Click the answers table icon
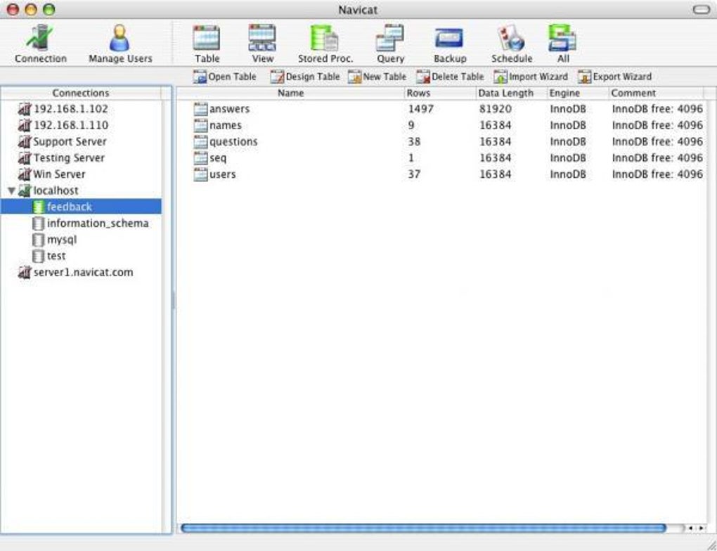 click(x=200, y=109)
